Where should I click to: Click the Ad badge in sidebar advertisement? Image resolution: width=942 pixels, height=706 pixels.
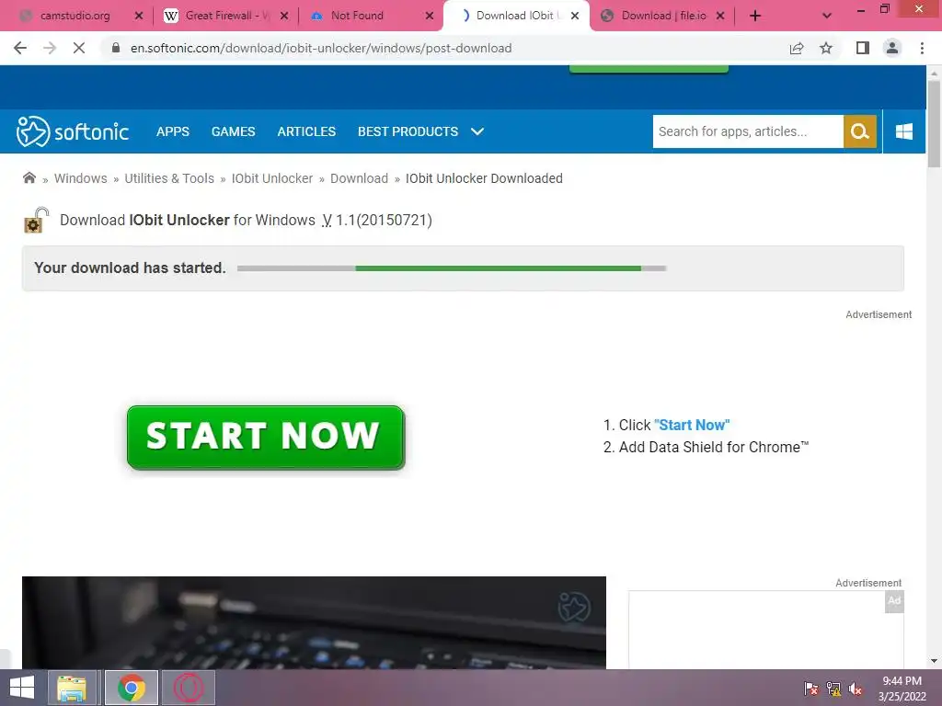894,601
